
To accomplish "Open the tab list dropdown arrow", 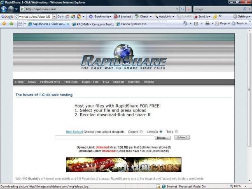I will click(x=25, y=24).
